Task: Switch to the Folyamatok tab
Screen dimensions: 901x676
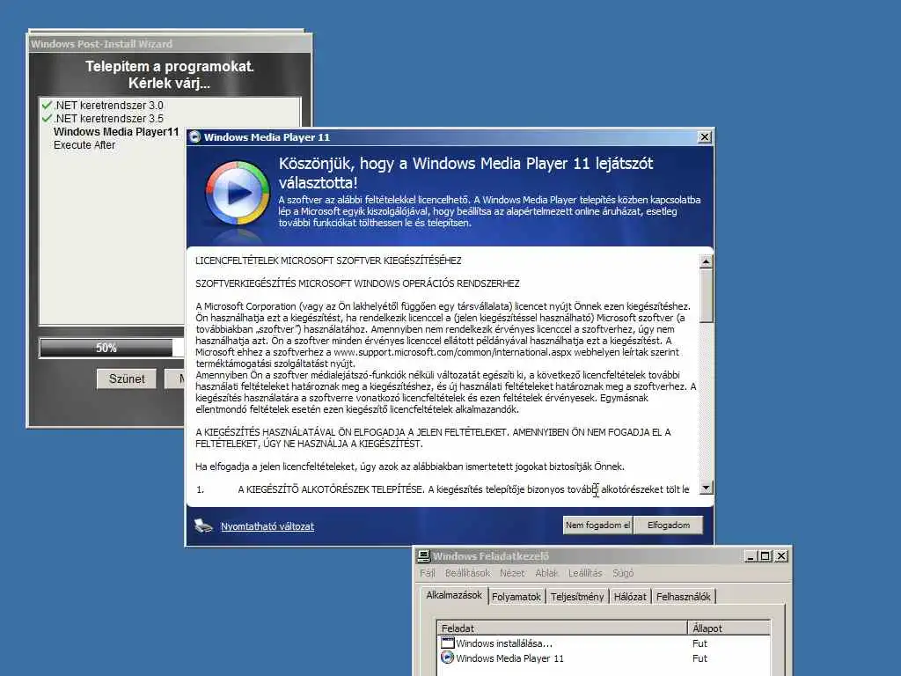Action: 516,597
